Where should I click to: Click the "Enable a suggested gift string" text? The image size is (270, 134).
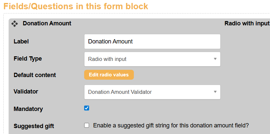click(171, 125)
